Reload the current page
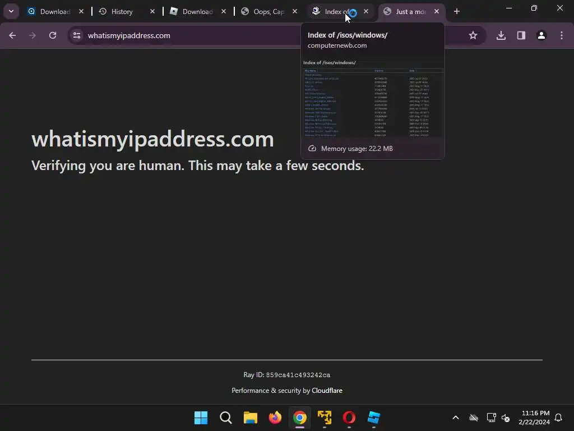 (53, 35)
